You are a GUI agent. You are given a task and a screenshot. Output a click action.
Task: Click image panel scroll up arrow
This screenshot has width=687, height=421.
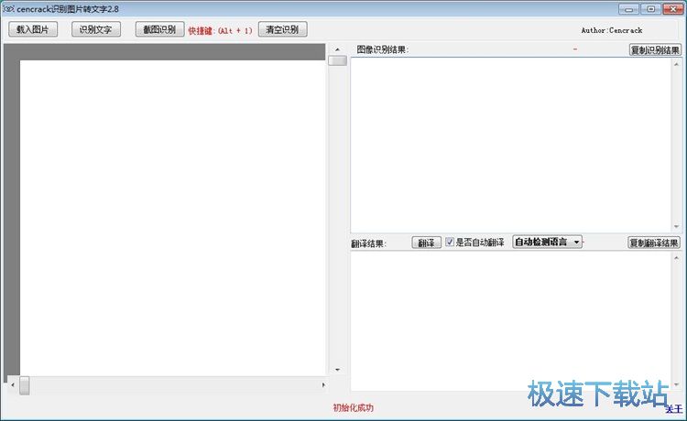pos(337,49)
